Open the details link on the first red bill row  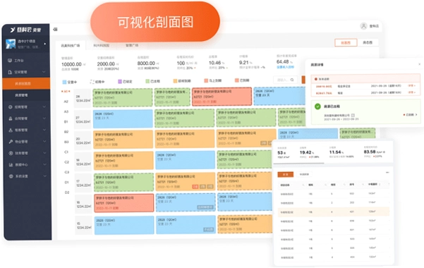[x=411, y=86]
